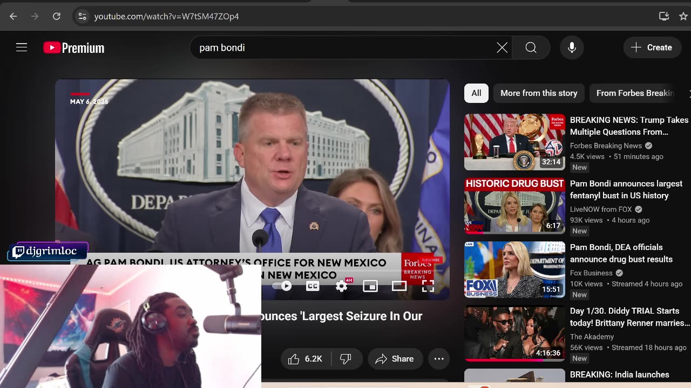Screen dimensions: 691x388
Task: Clear the 'pam bondi' search text
Action: tap(502, 47)
